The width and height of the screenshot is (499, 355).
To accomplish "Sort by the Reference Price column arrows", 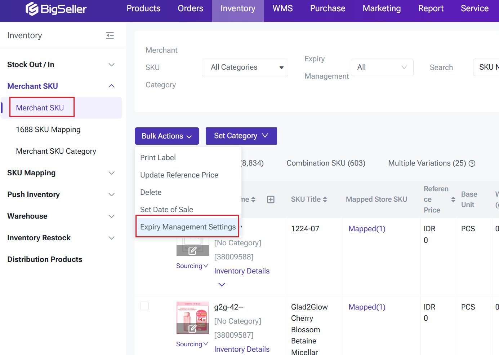I will pyautogui.click(x=453, y=200).
